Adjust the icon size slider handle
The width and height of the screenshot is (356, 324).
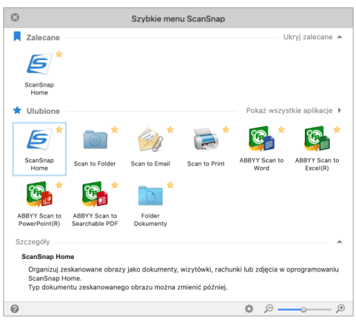(x=303, y=309)
